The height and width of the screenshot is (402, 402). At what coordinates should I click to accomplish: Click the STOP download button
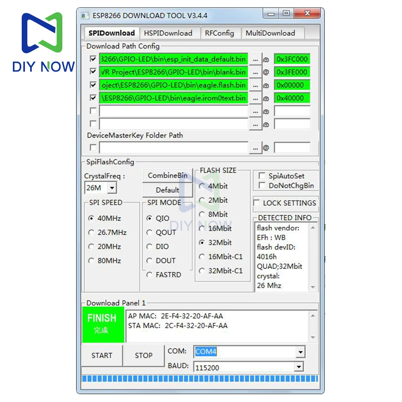pos(144,356)
